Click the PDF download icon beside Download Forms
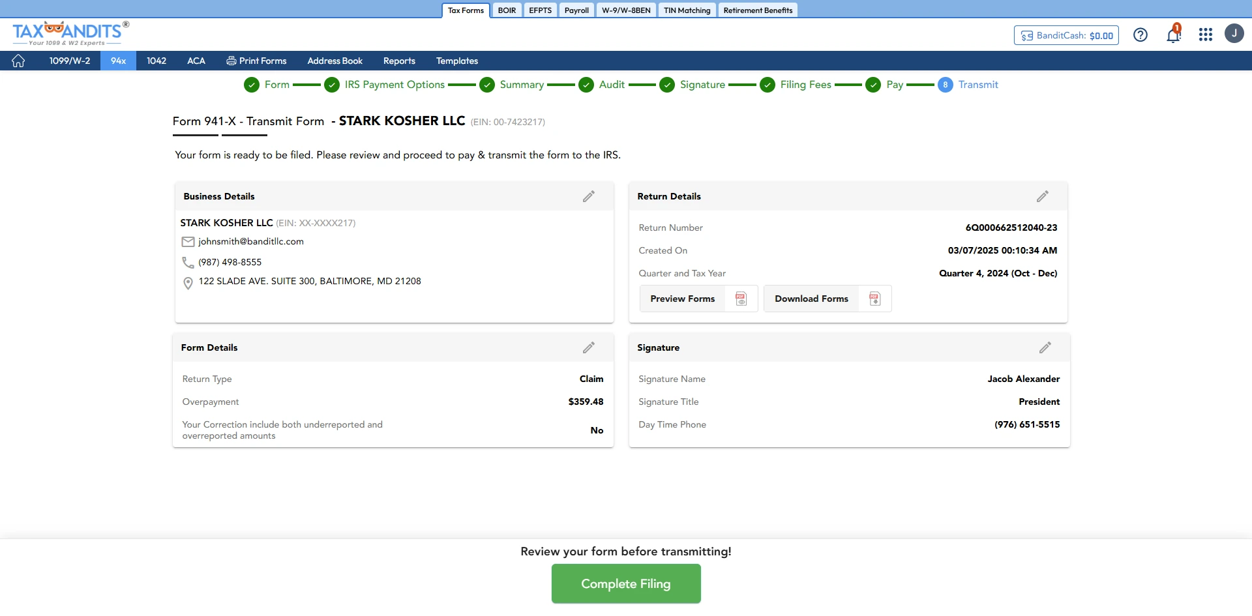 (x=875, y=299)
